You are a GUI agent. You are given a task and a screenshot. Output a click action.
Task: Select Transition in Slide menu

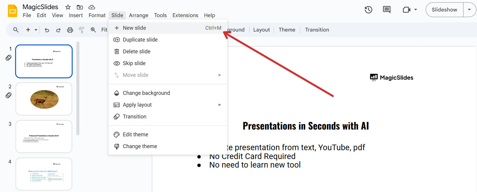(168, 117)
